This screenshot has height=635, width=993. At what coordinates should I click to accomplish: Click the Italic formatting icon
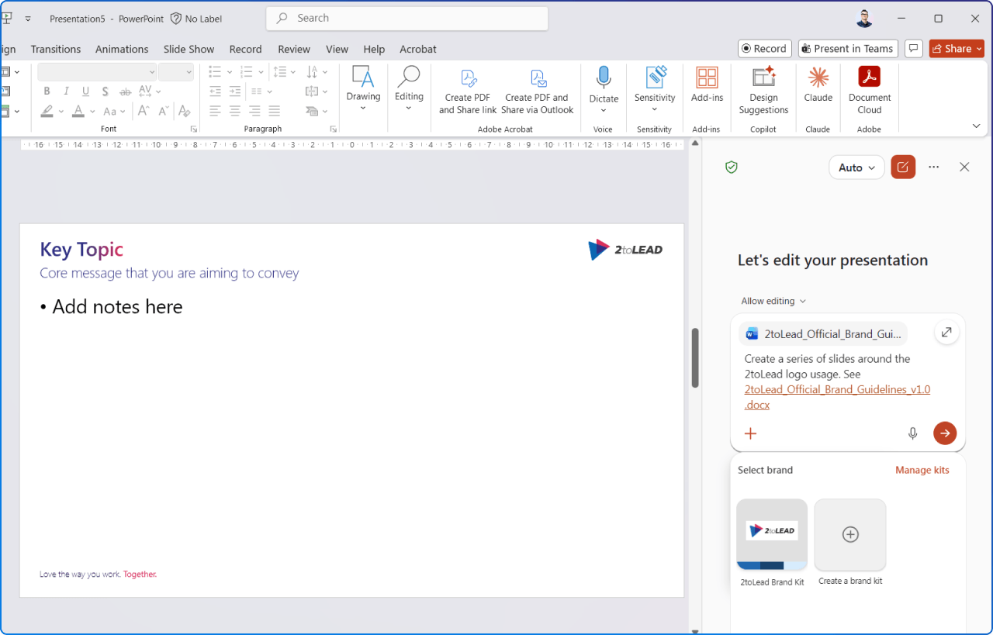coord(67,91)
